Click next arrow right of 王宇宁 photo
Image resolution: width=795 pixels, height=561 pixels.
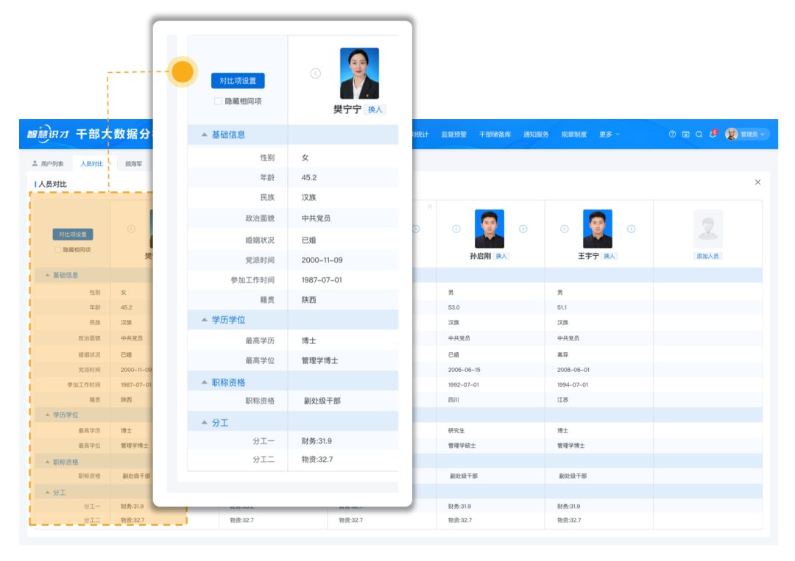pos(631,229)
